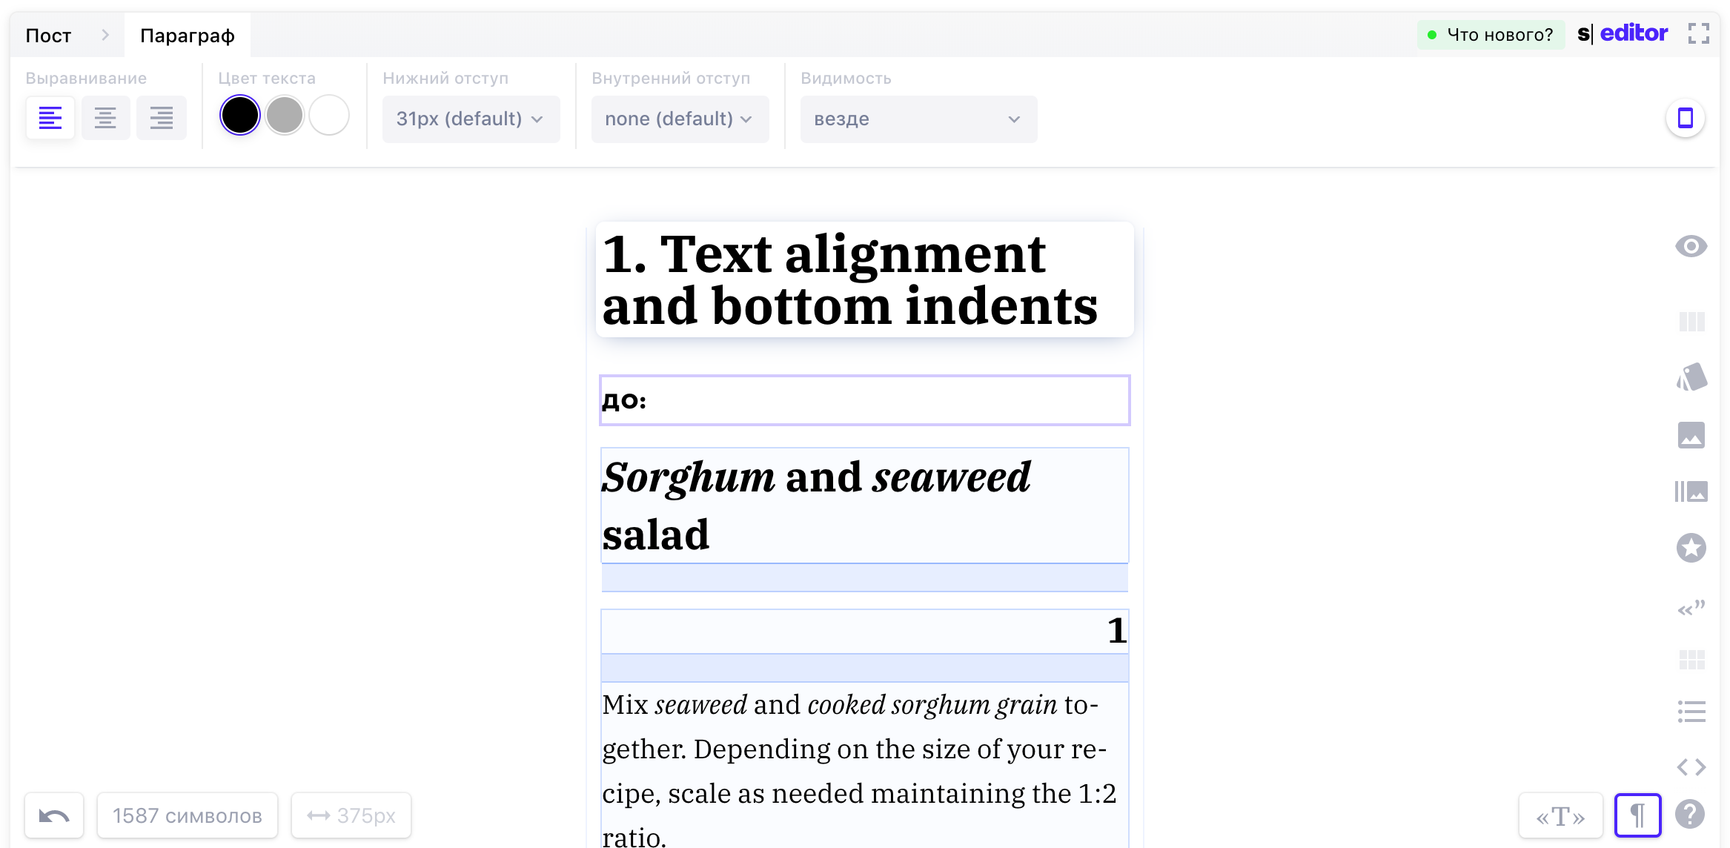Apply typography with «T» button
This screenshot has height=848, width=1730.
pos(1560,815)
